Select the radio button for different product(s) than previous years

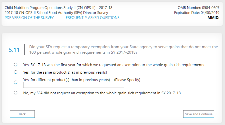[16, 82]
